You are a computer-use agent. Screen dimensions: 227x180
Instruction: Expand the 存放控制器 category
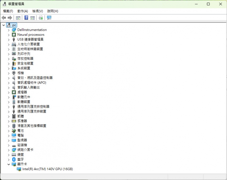(9, 59)
